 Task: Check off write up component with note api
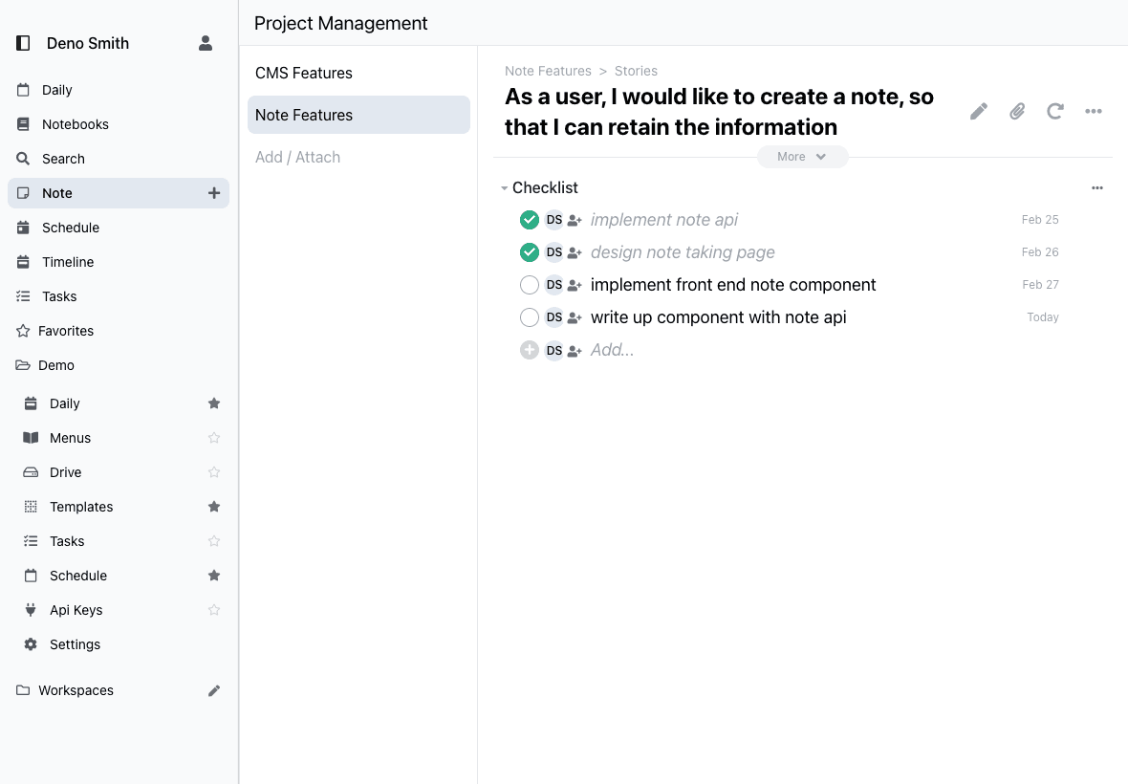pyautogui.click(x=530, y=317)
